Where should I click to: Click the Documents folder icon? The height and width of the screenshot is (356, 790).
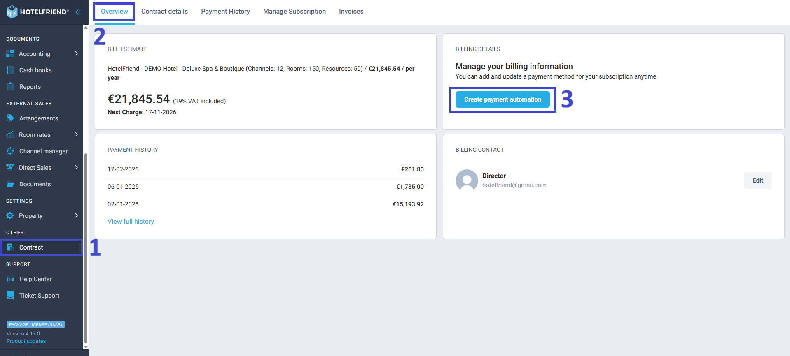10,184
